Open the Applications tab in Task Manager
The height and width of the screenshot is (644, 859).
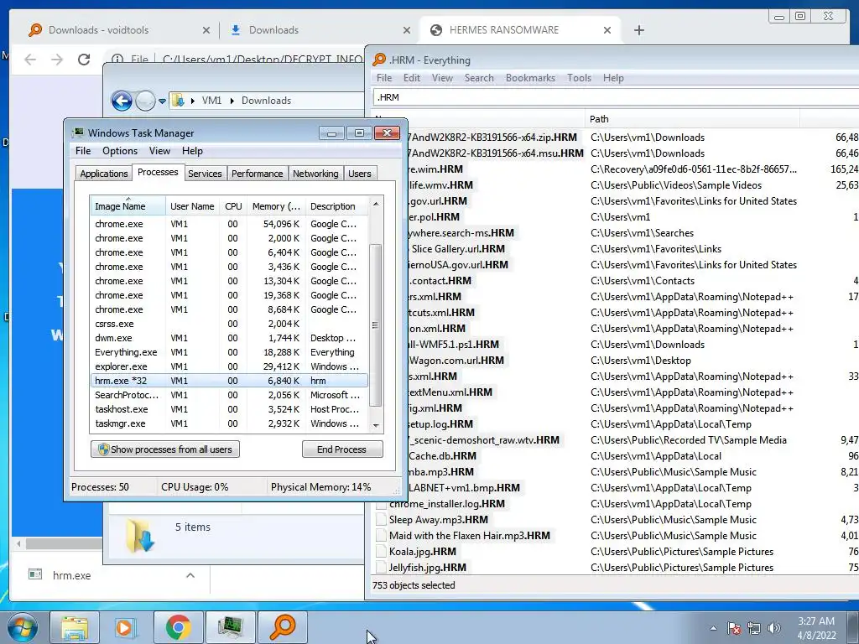point(103,174)
